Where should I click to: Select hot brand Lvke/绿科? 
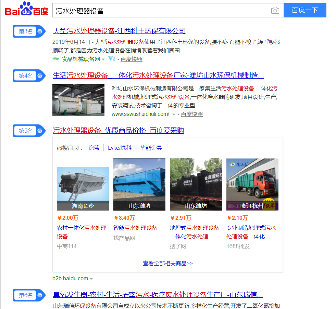pos(120,148)
